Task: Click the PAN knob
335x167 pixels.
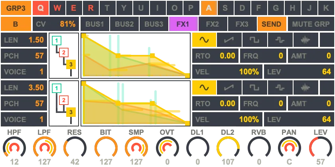Action: point(290,148)
